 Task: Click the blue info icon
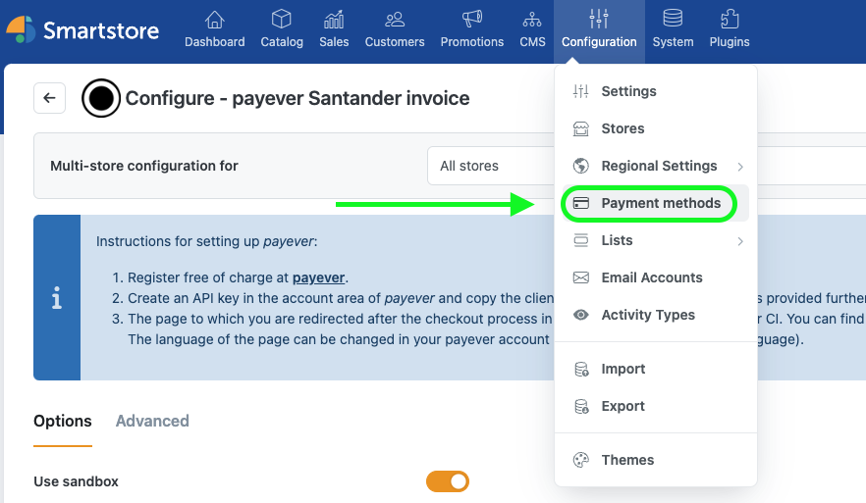click(56, 298)
